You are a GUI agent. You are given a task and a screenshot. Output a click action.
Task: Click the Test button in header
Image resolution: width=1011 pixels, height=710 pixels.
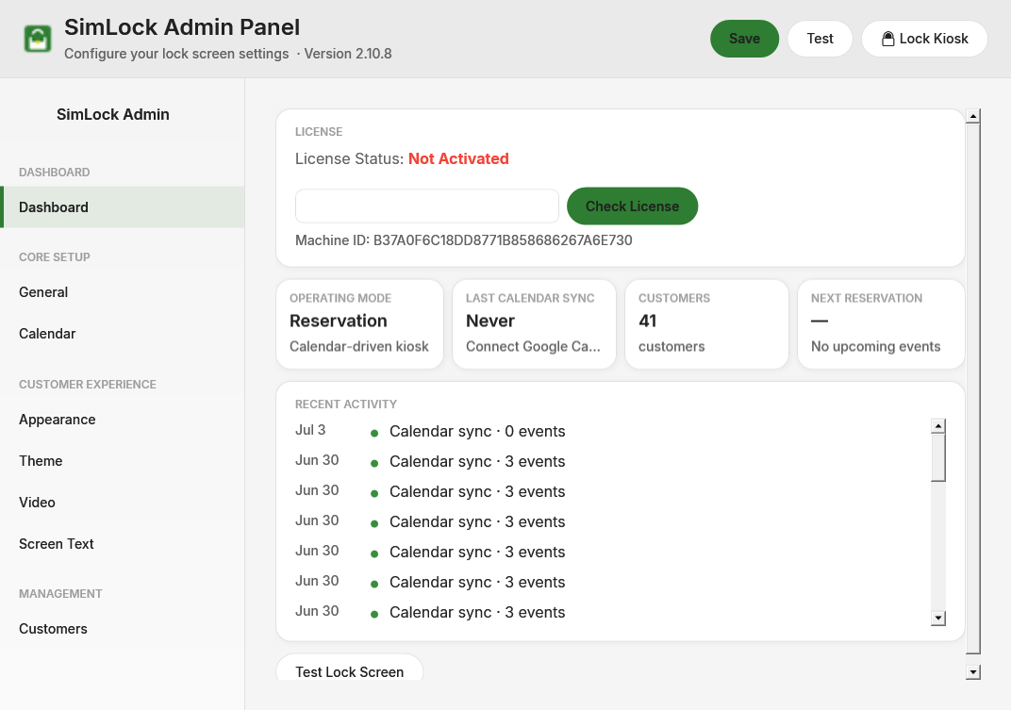point(820,39)
